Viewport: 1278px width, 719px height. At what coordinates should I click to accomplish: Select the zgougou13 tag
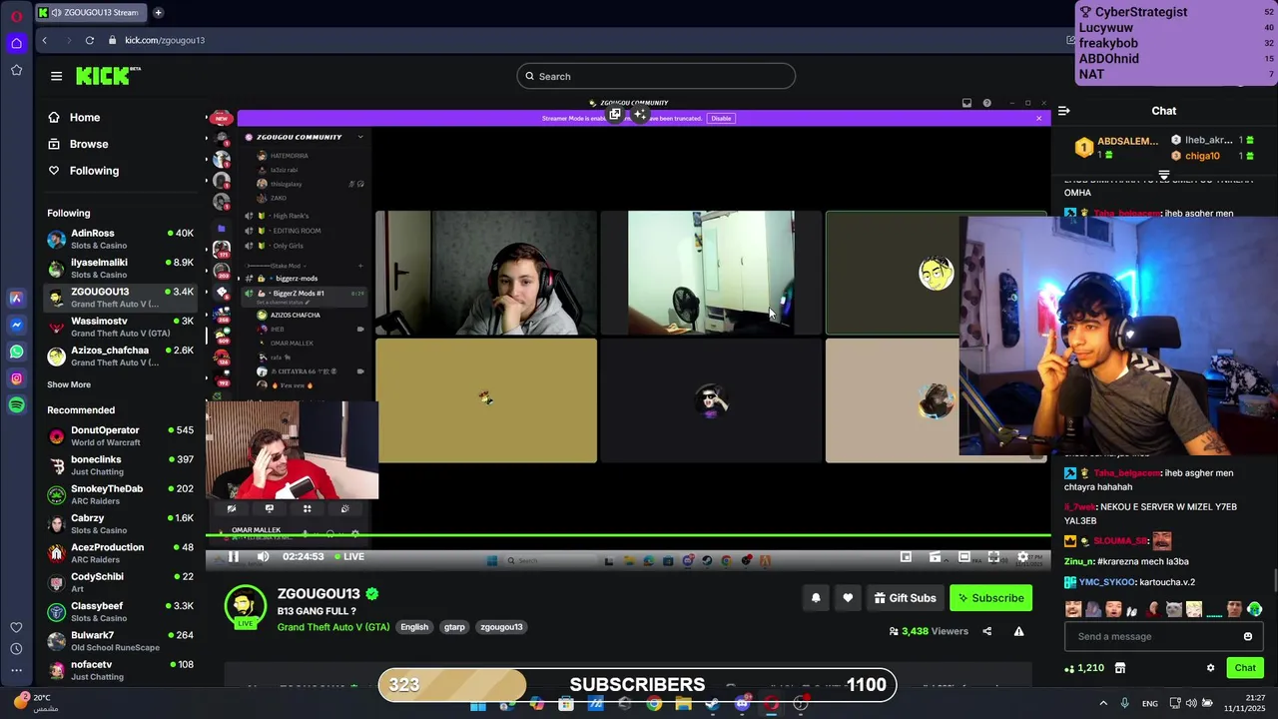pos(501,627)
